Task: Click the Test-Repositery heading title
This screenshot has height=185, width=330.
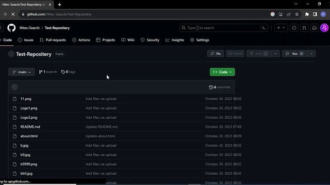Action: point(34,54)
